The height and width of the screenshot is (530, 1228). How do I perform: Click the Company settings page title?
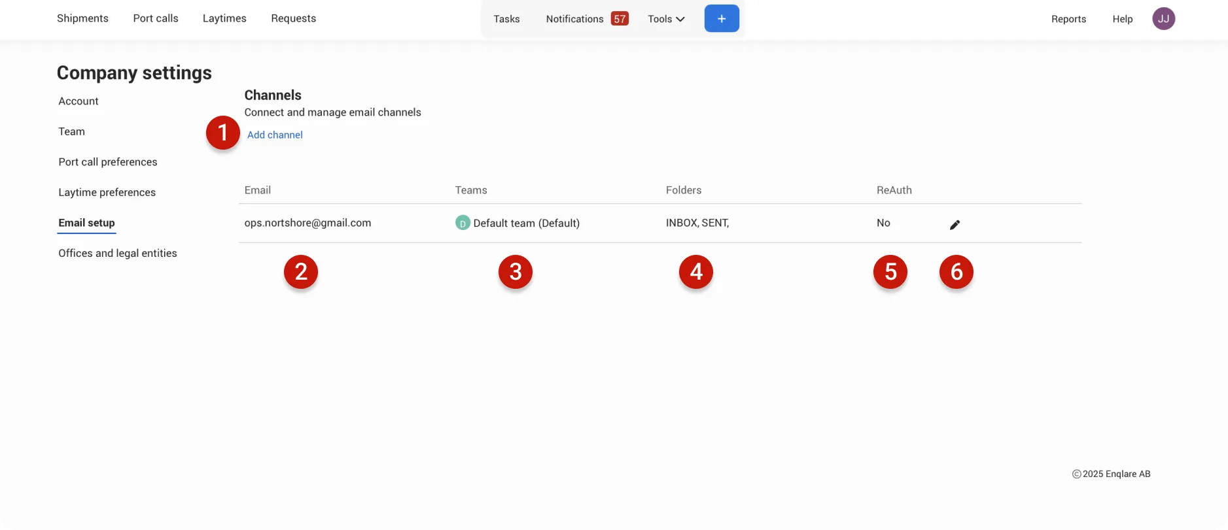134,73
